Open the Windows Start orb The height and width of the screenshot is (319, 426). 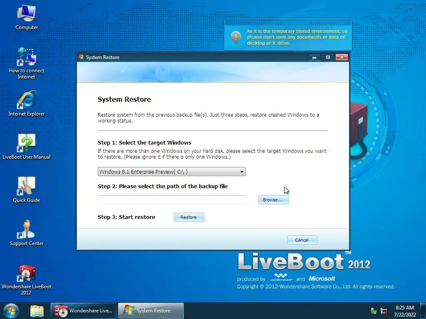11,311
